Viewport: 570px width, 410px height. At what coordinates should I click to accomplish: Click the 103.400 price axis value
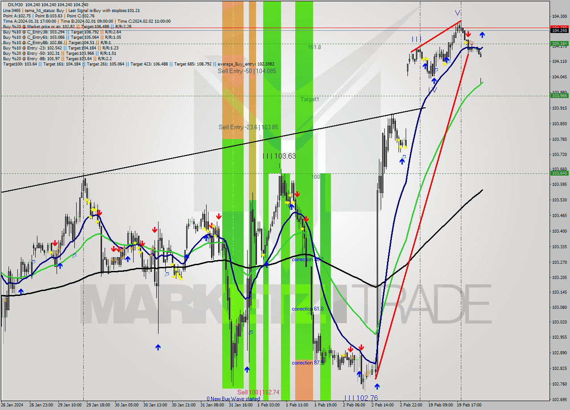click(x=559, y=231)
